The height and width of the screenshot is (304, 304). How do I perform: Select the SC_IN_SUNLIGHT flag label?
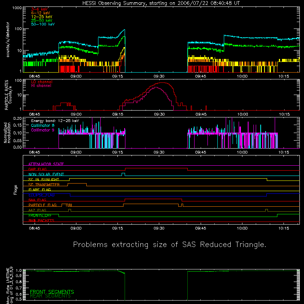(44, 179)
